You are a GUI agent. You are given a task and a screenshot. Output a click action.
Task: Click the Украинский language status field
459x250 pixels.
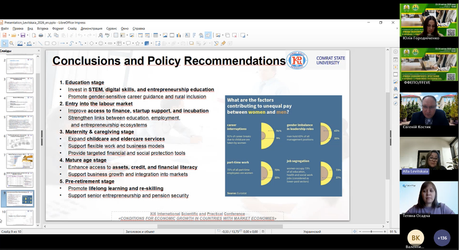312,231
